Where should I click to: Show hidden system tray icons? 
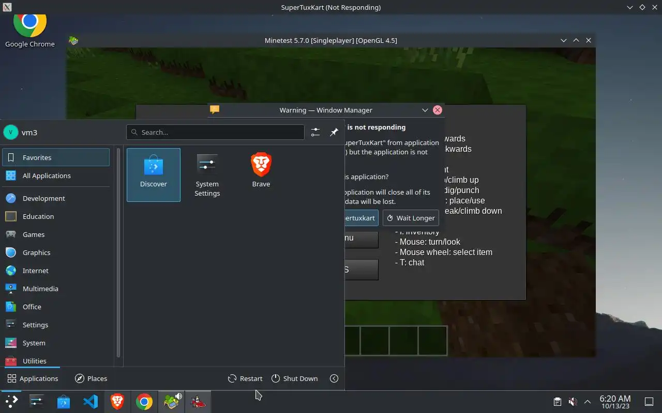click(x=588, y=402)
